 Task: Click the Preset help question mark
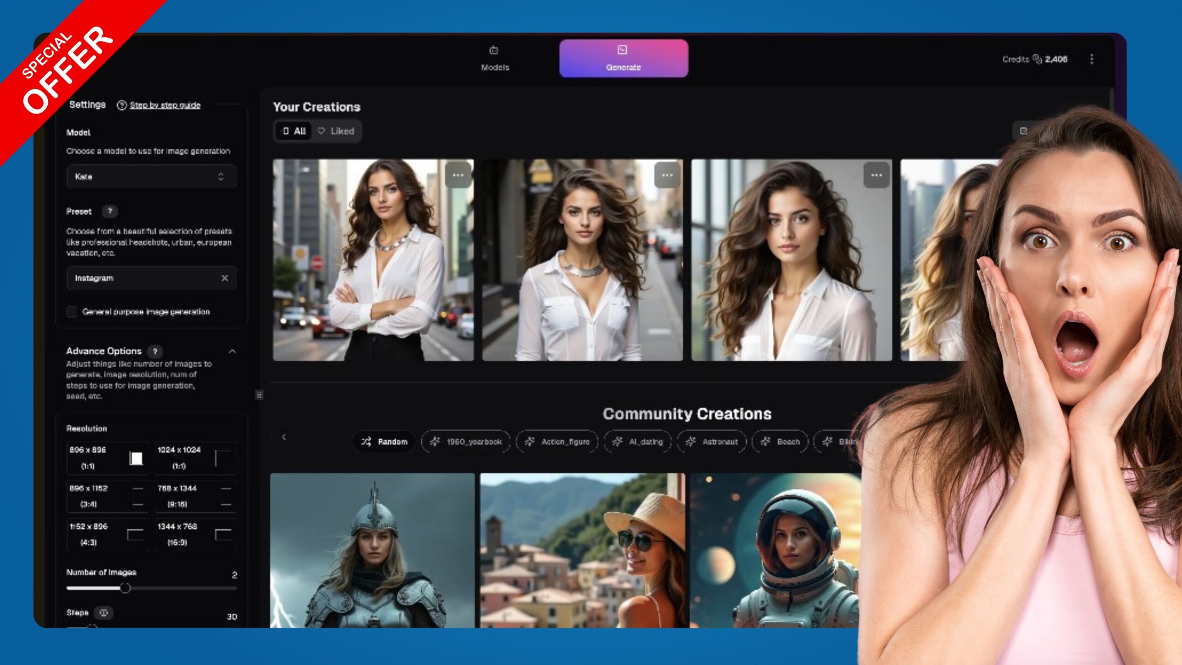110,211
